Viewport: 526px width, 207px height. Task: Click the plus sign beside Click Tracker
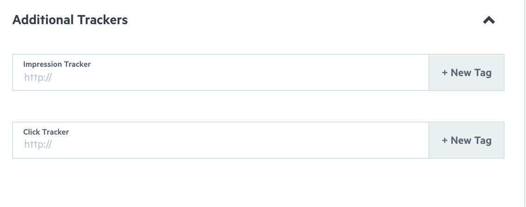(445, 140)
